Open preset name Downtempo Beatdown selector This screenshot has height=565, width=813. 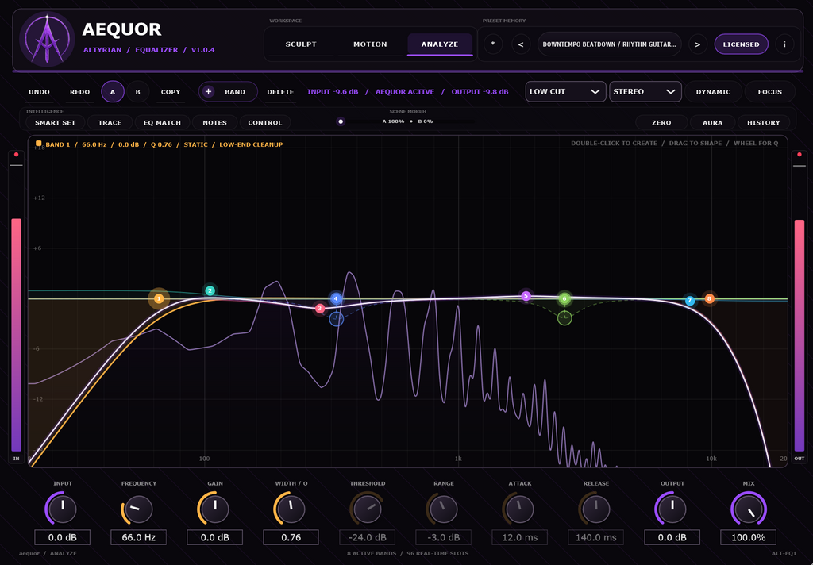point(610,44)
